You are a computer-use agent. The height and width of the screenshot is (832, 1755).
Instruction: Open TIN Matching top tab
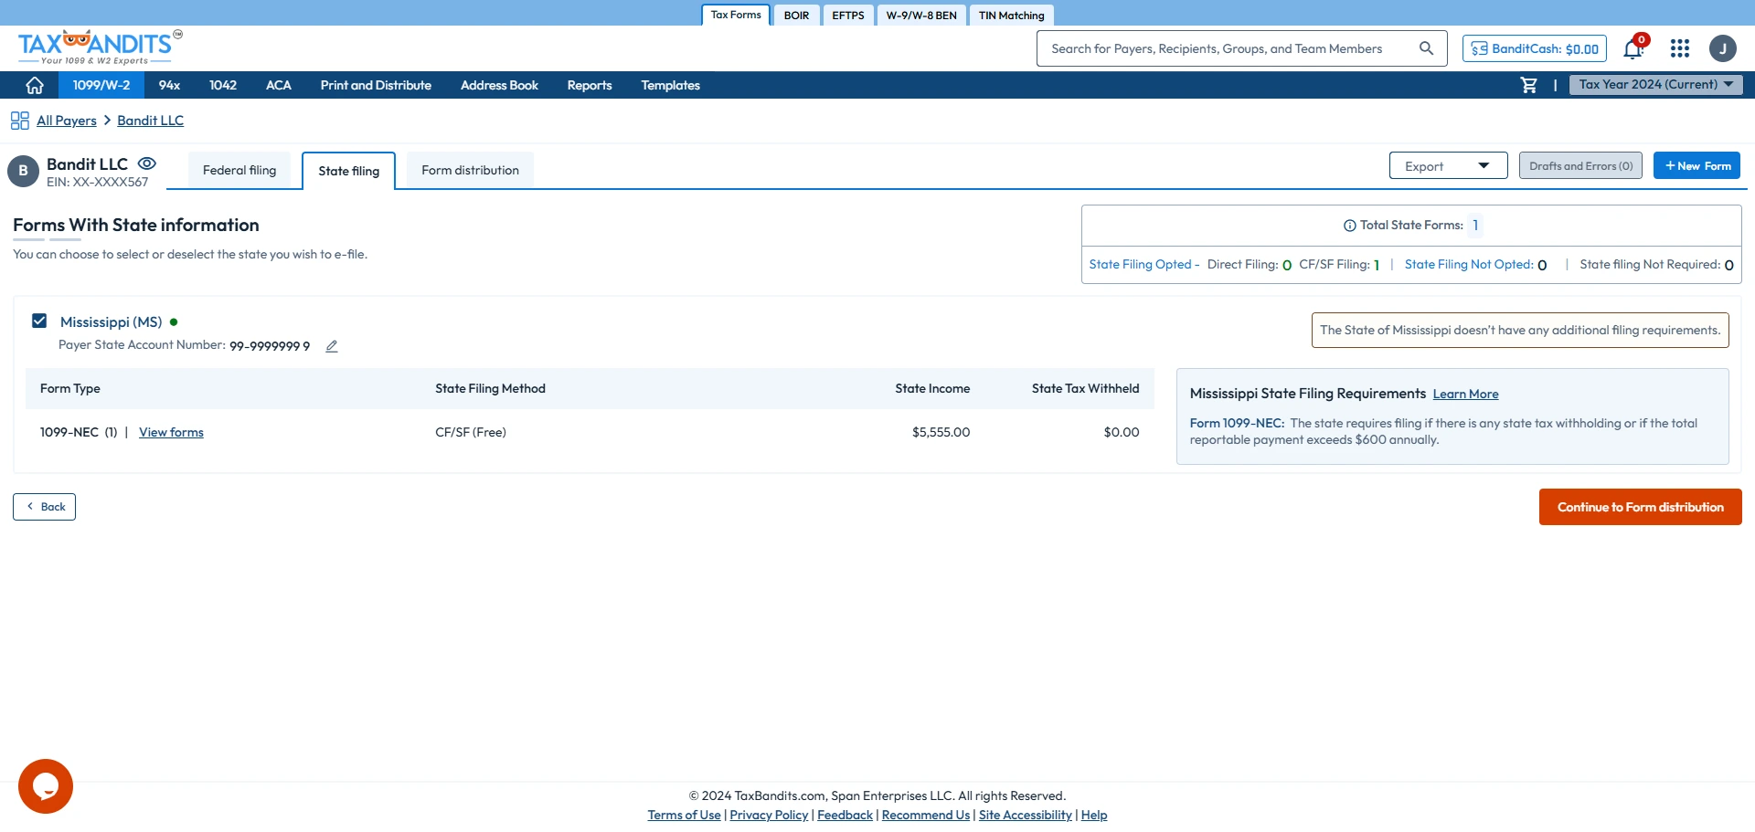[1011, 16]
